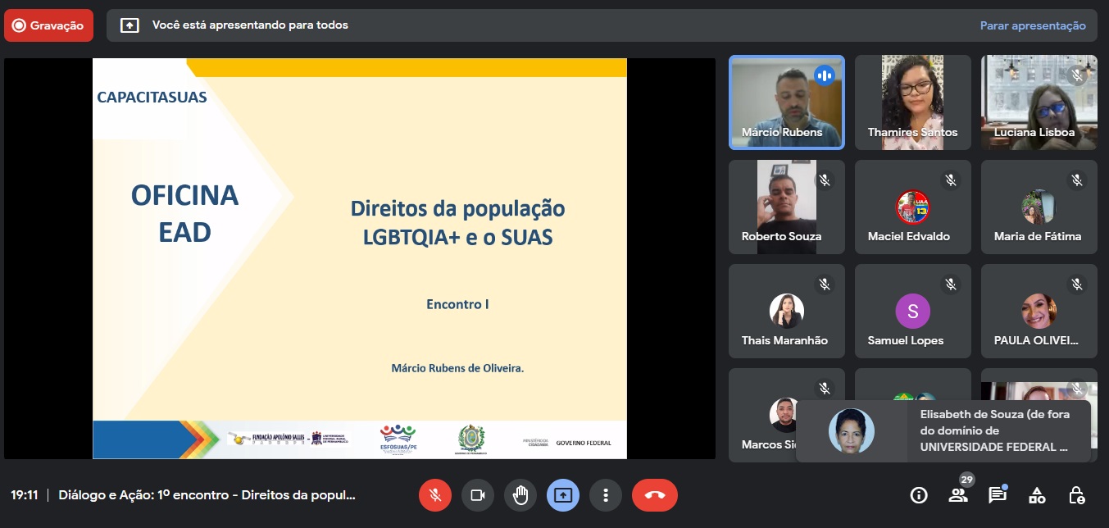1109x528 pixels.
Task: Open the Activities shapes icon
Action: point(1037,495)
